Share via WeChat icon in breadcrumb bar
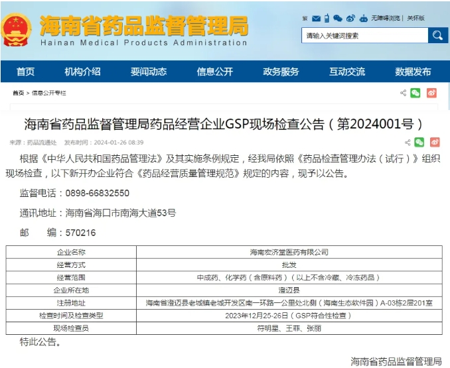Screen dimensions: 450x368 pos(416,93)
